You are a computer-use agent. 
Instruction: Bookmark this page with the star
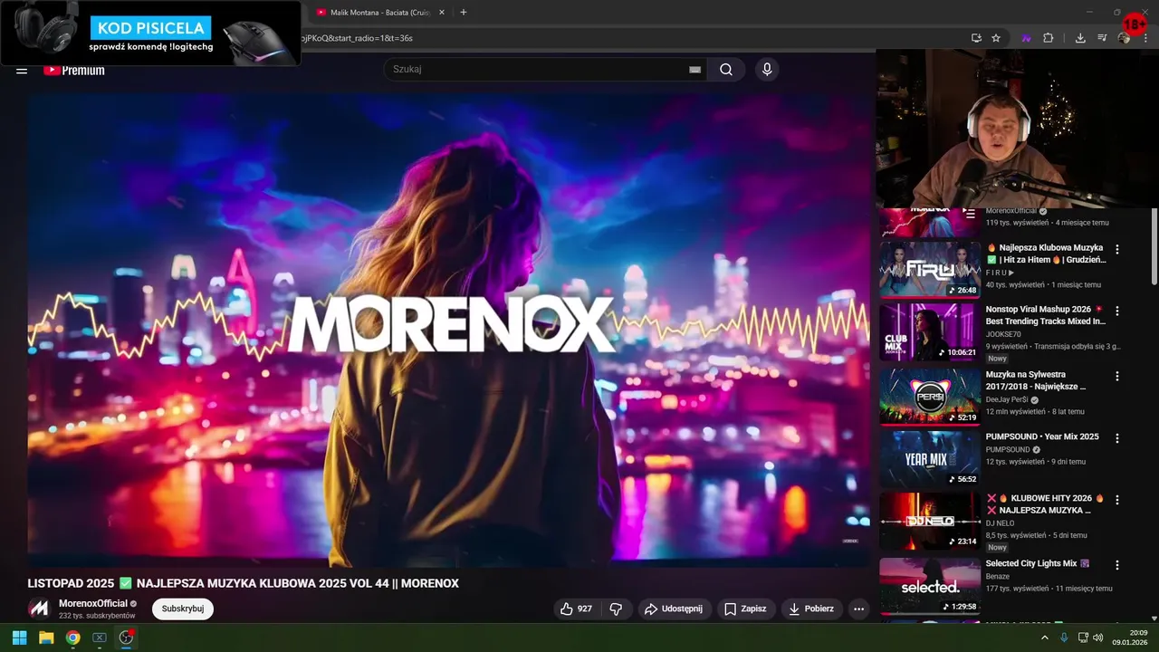[x=996, y=38]
